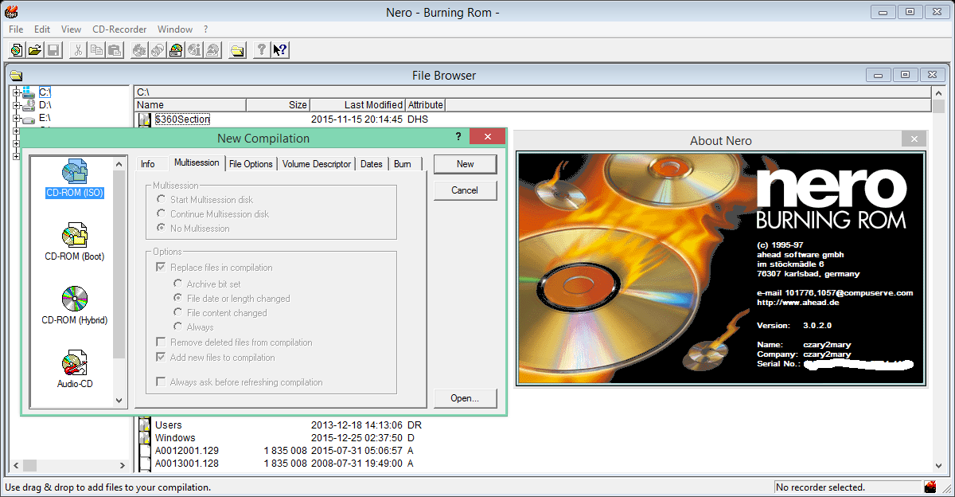Screen dimensions: 955x497
Task: Open the CD-Recorder menu
Action: [119, 29]
